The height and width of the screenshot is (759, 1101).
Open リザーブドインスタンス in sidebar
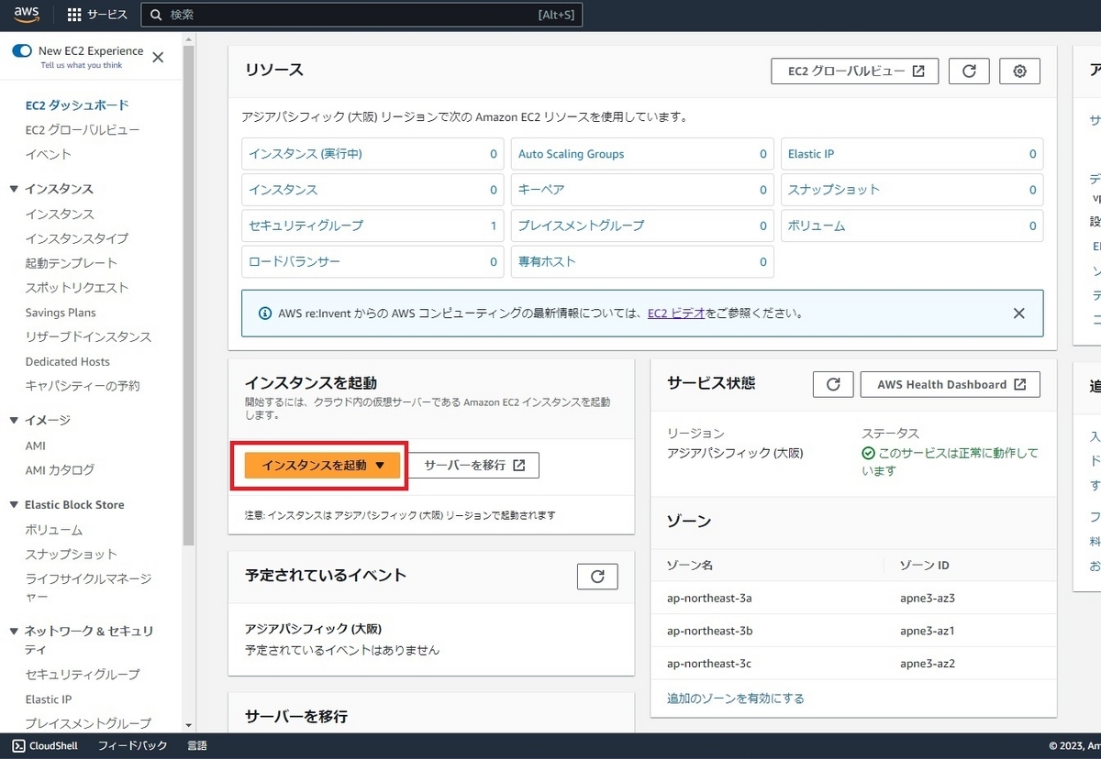[x=88, y=337]
